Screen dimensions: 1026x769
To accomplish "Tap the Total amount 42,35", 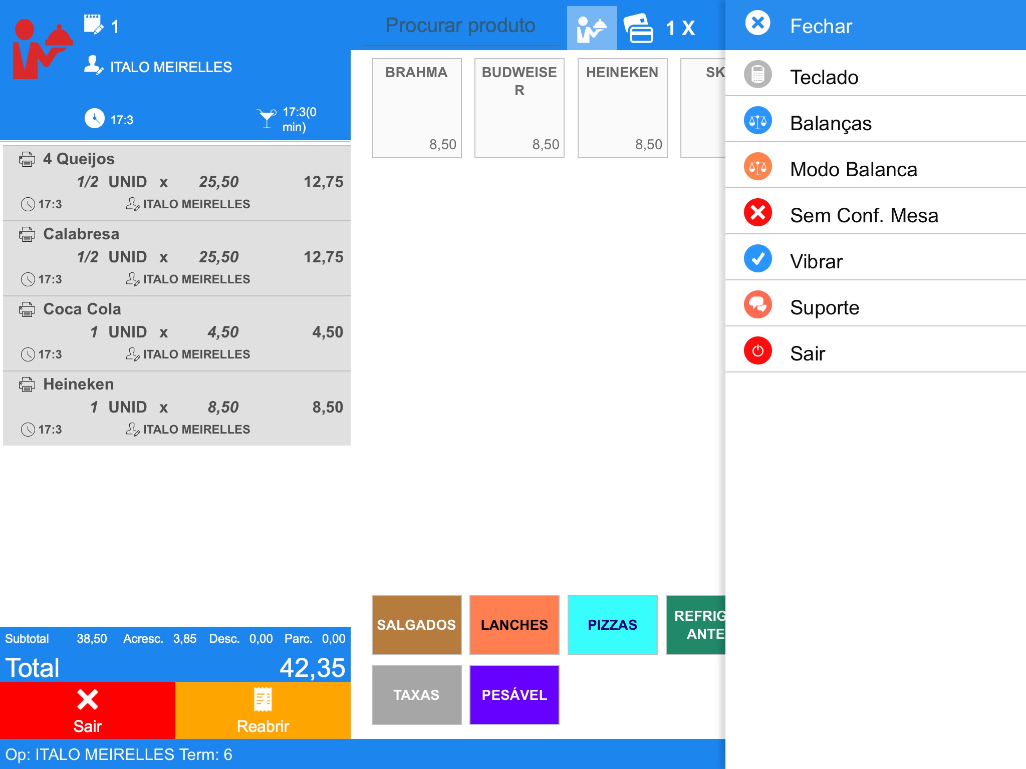I will coord(312,667).
